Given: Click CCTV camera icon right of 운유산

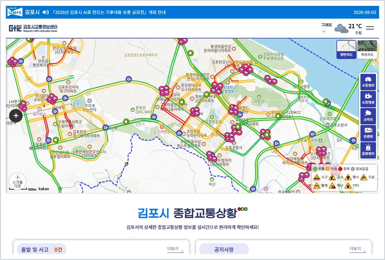Looking at the screenshot, I should coord(154,117).
